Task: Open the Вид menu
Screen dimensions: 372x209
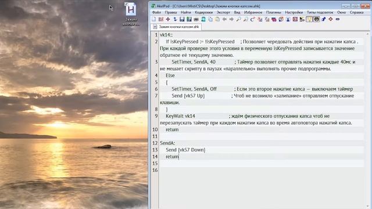Action: coord(237,12)
